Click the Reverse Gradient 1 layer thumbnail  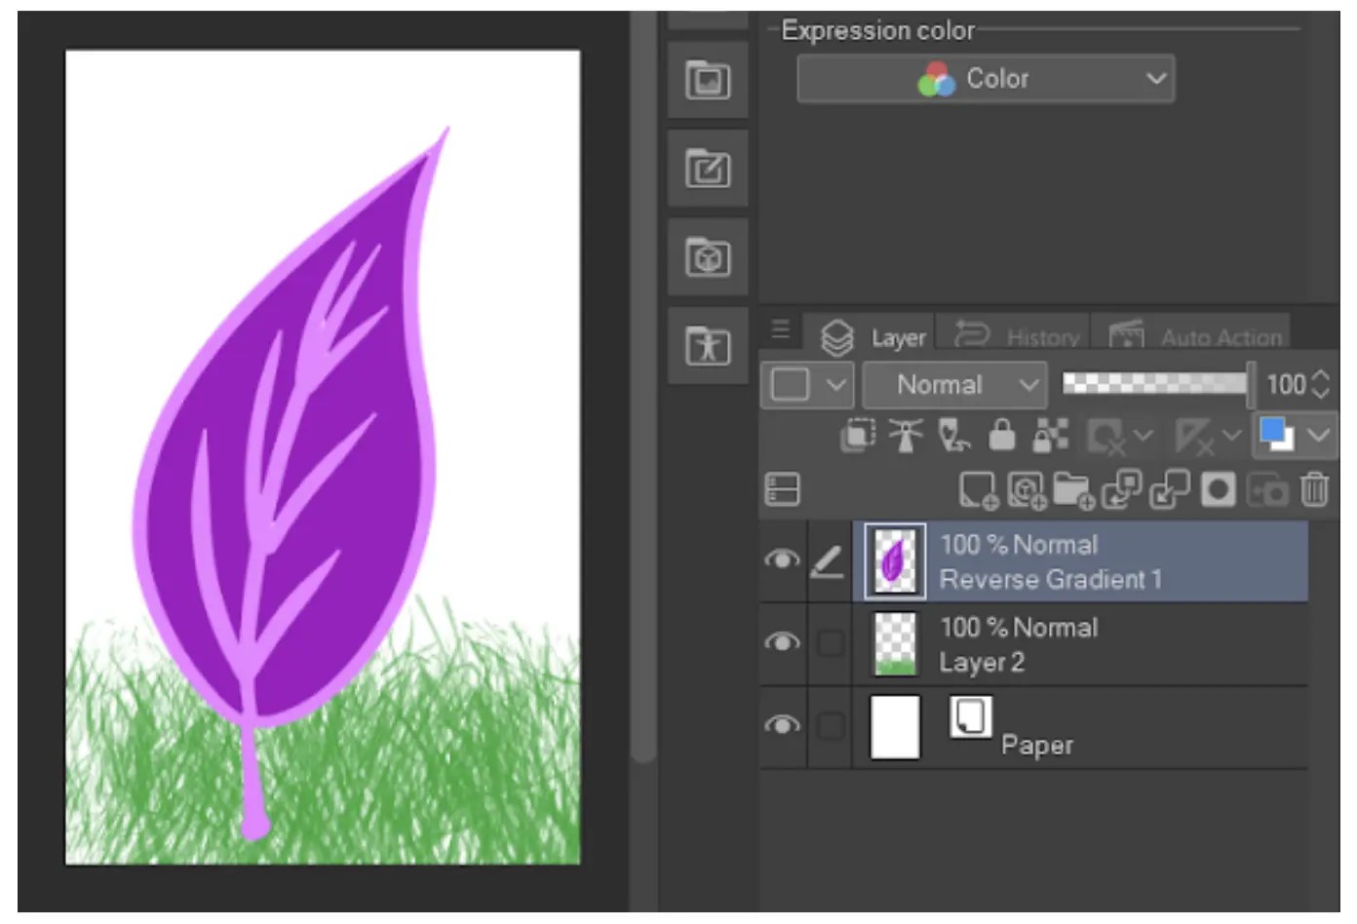893,561
